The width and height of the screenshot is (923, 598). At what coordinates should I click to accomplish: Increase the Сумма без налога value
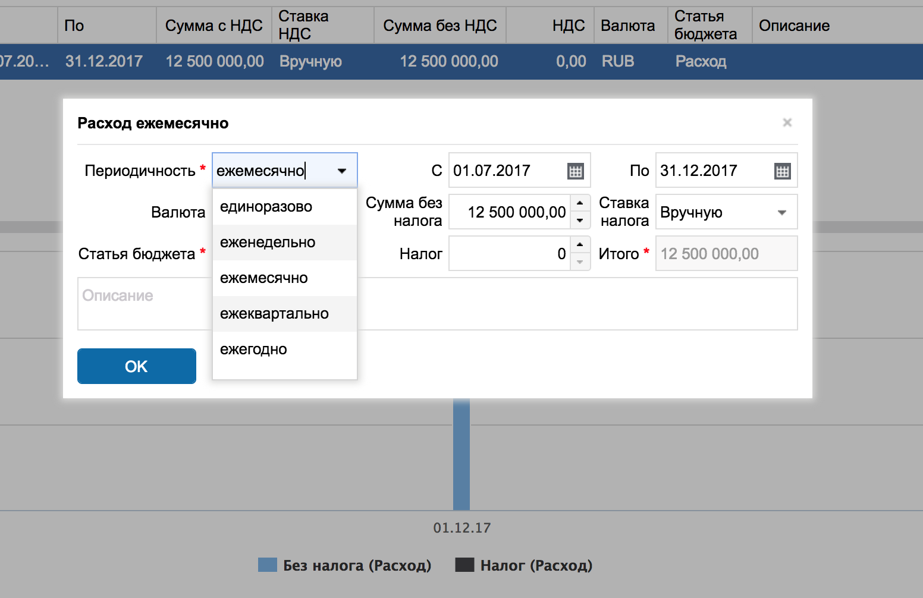click(x=580, y=203)
